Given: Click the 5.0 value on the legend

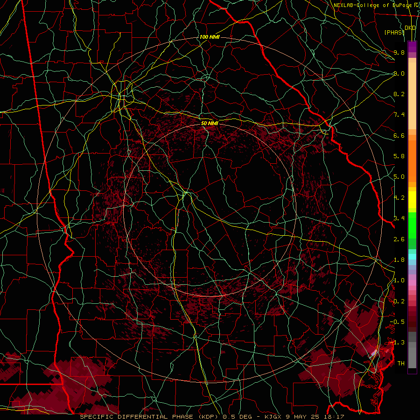Looking at the screenshot, I should click(x=399, y=177).
